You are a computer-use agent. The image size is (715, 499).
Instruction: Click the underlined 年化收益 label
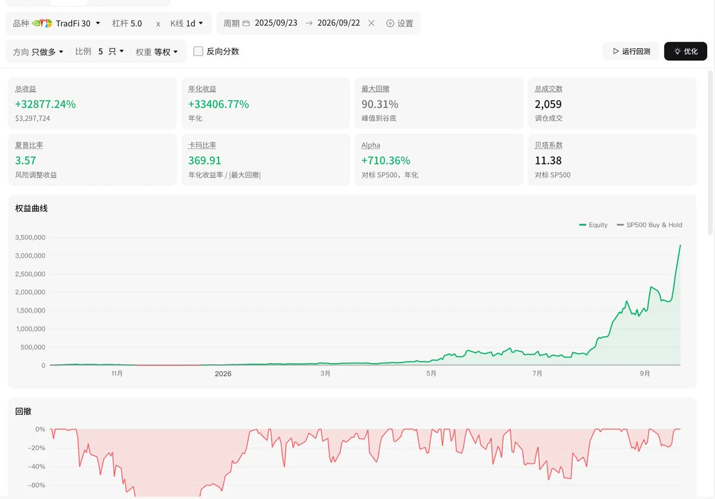203,89
